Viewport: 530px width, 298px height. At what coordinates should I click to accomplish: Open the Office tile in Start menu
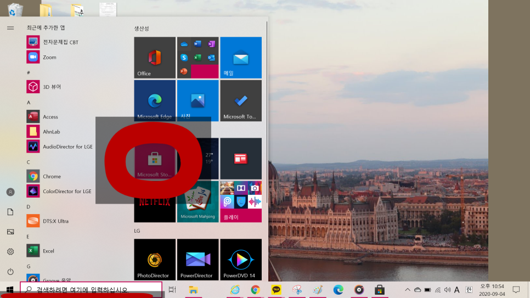point(155,58)
